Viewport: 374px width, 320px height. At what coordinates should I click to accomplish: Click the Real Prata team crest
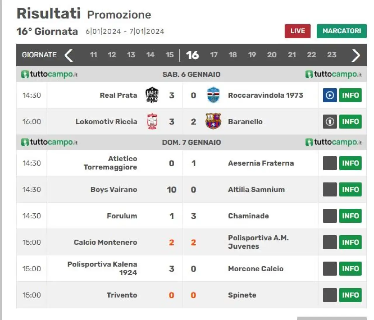(152, 95)
